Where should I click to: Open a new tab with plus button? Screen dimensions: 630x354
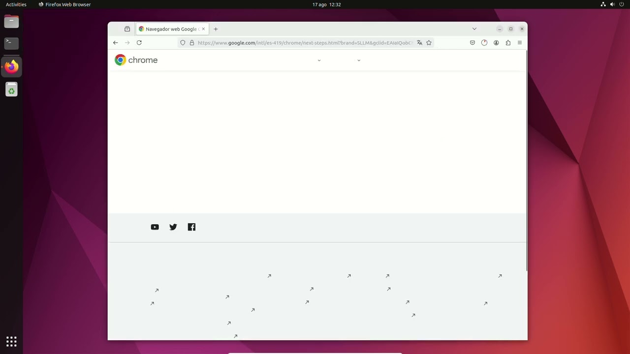click(216, 29)
